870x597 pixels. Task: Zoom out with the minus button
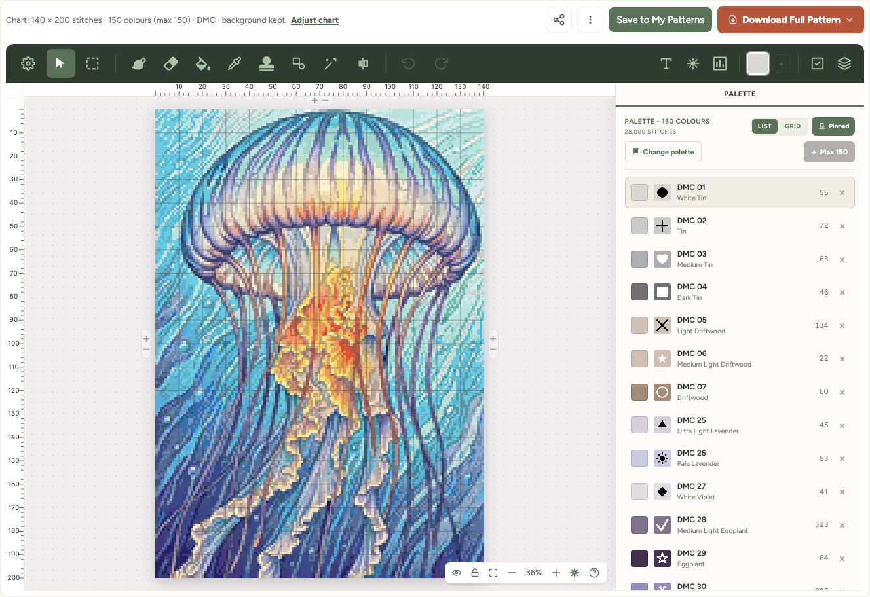(x=512, y=573)
